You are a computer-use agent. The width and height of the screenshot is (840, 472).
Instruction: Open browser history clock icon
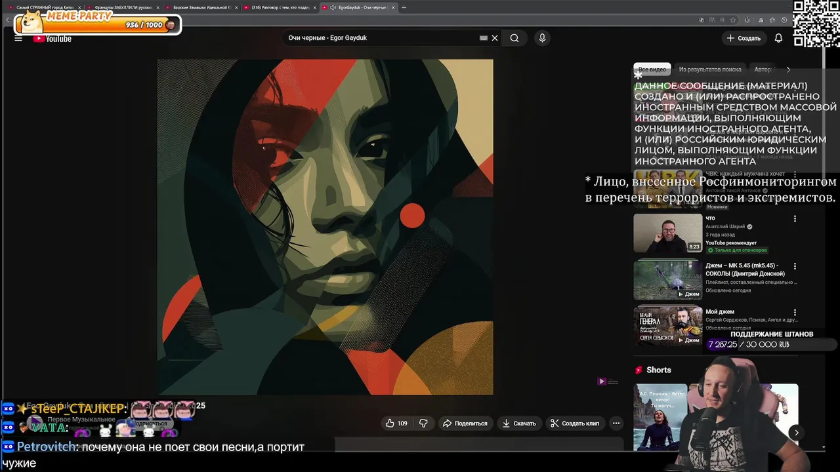(784, 20)
